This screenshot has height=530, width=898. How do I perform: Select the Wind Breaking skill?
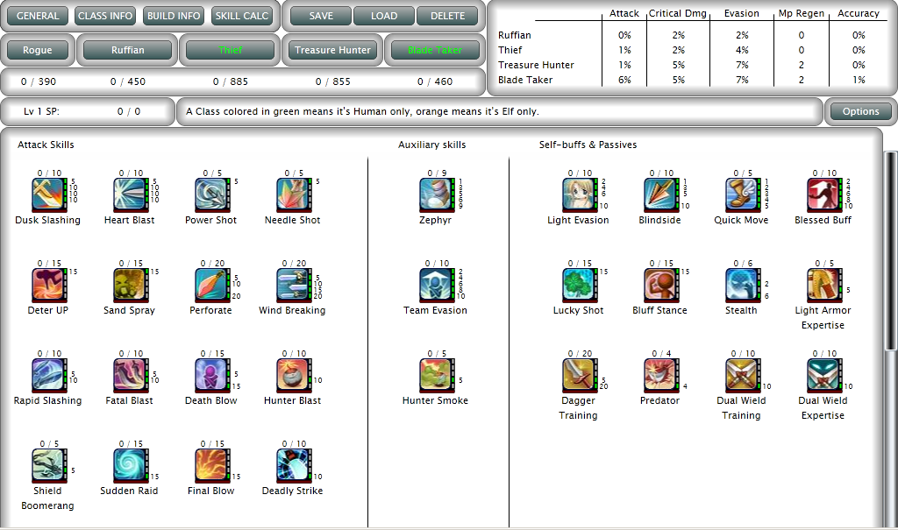[291, 283]
